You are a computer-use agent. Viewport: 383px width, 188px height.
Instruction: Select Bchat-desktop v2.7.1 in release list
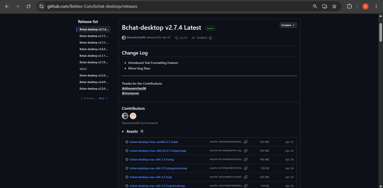pos(94,56)
